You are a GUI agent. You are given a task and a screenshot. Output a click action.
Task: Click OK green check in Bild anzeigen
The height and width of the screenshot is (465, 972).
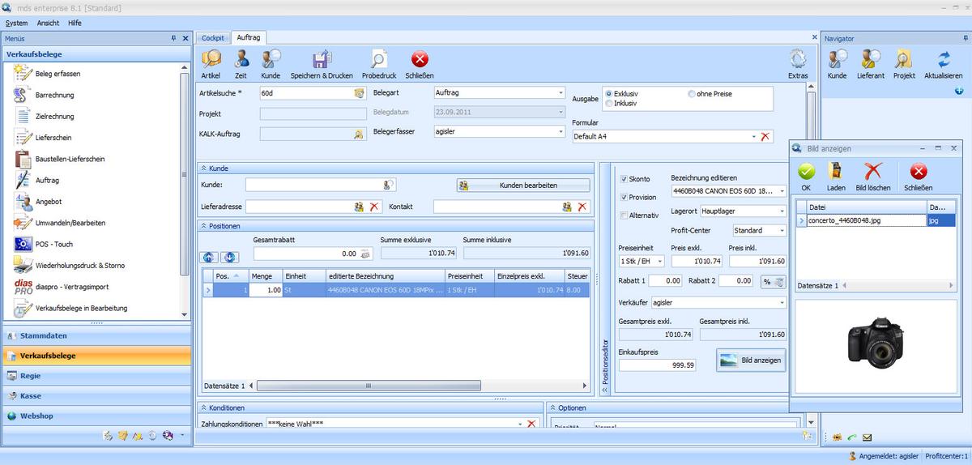[806, 171]
